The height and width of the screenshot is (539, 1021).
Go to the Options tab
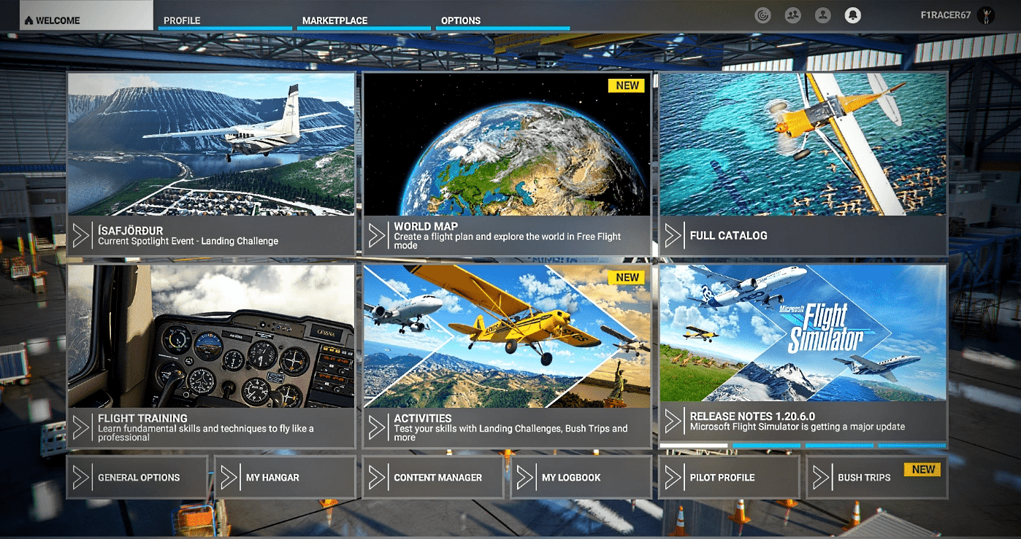pos(461,20)
